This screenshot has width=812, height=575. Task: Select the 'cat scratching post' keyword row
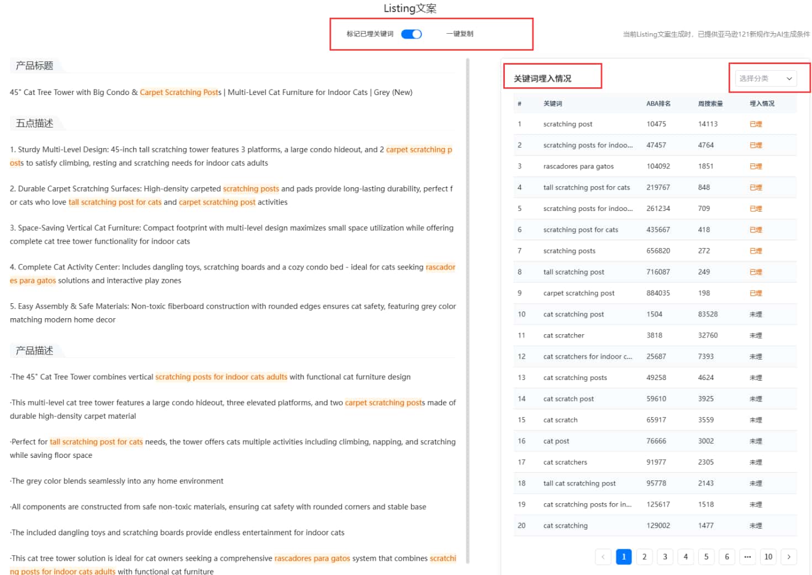tap(655, 314)
